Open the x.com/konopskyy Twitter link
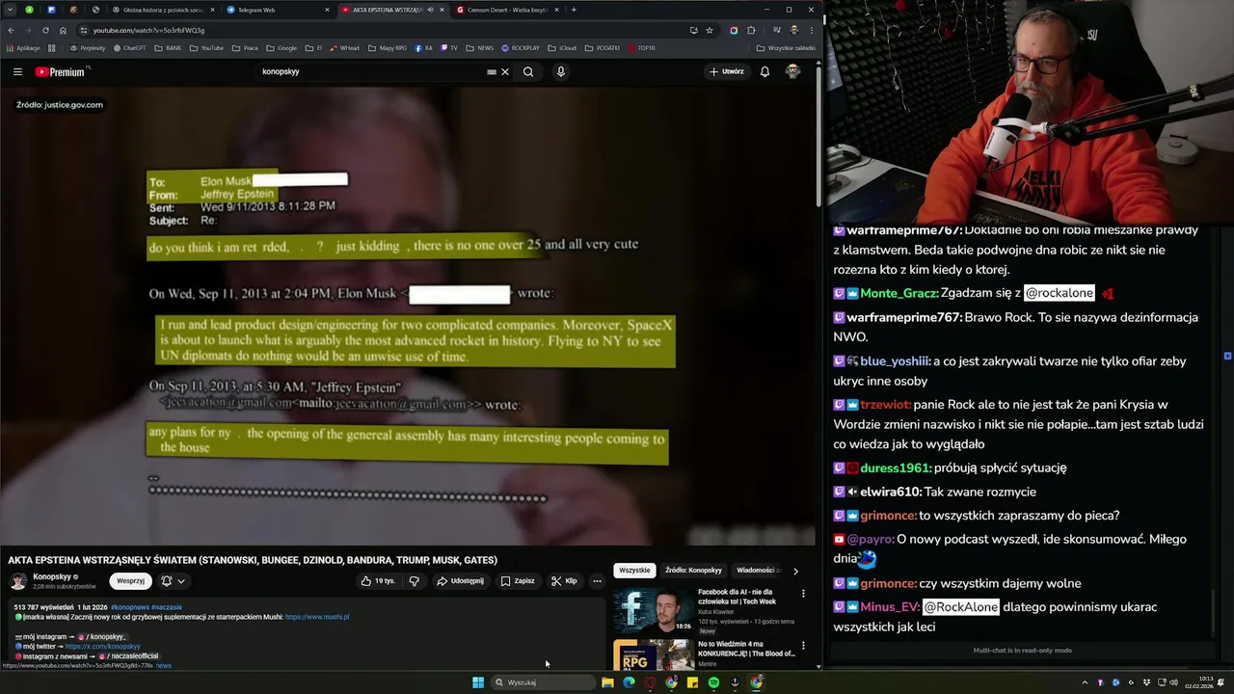This screenshot has height=694, width=1234. tap(102, 647)
